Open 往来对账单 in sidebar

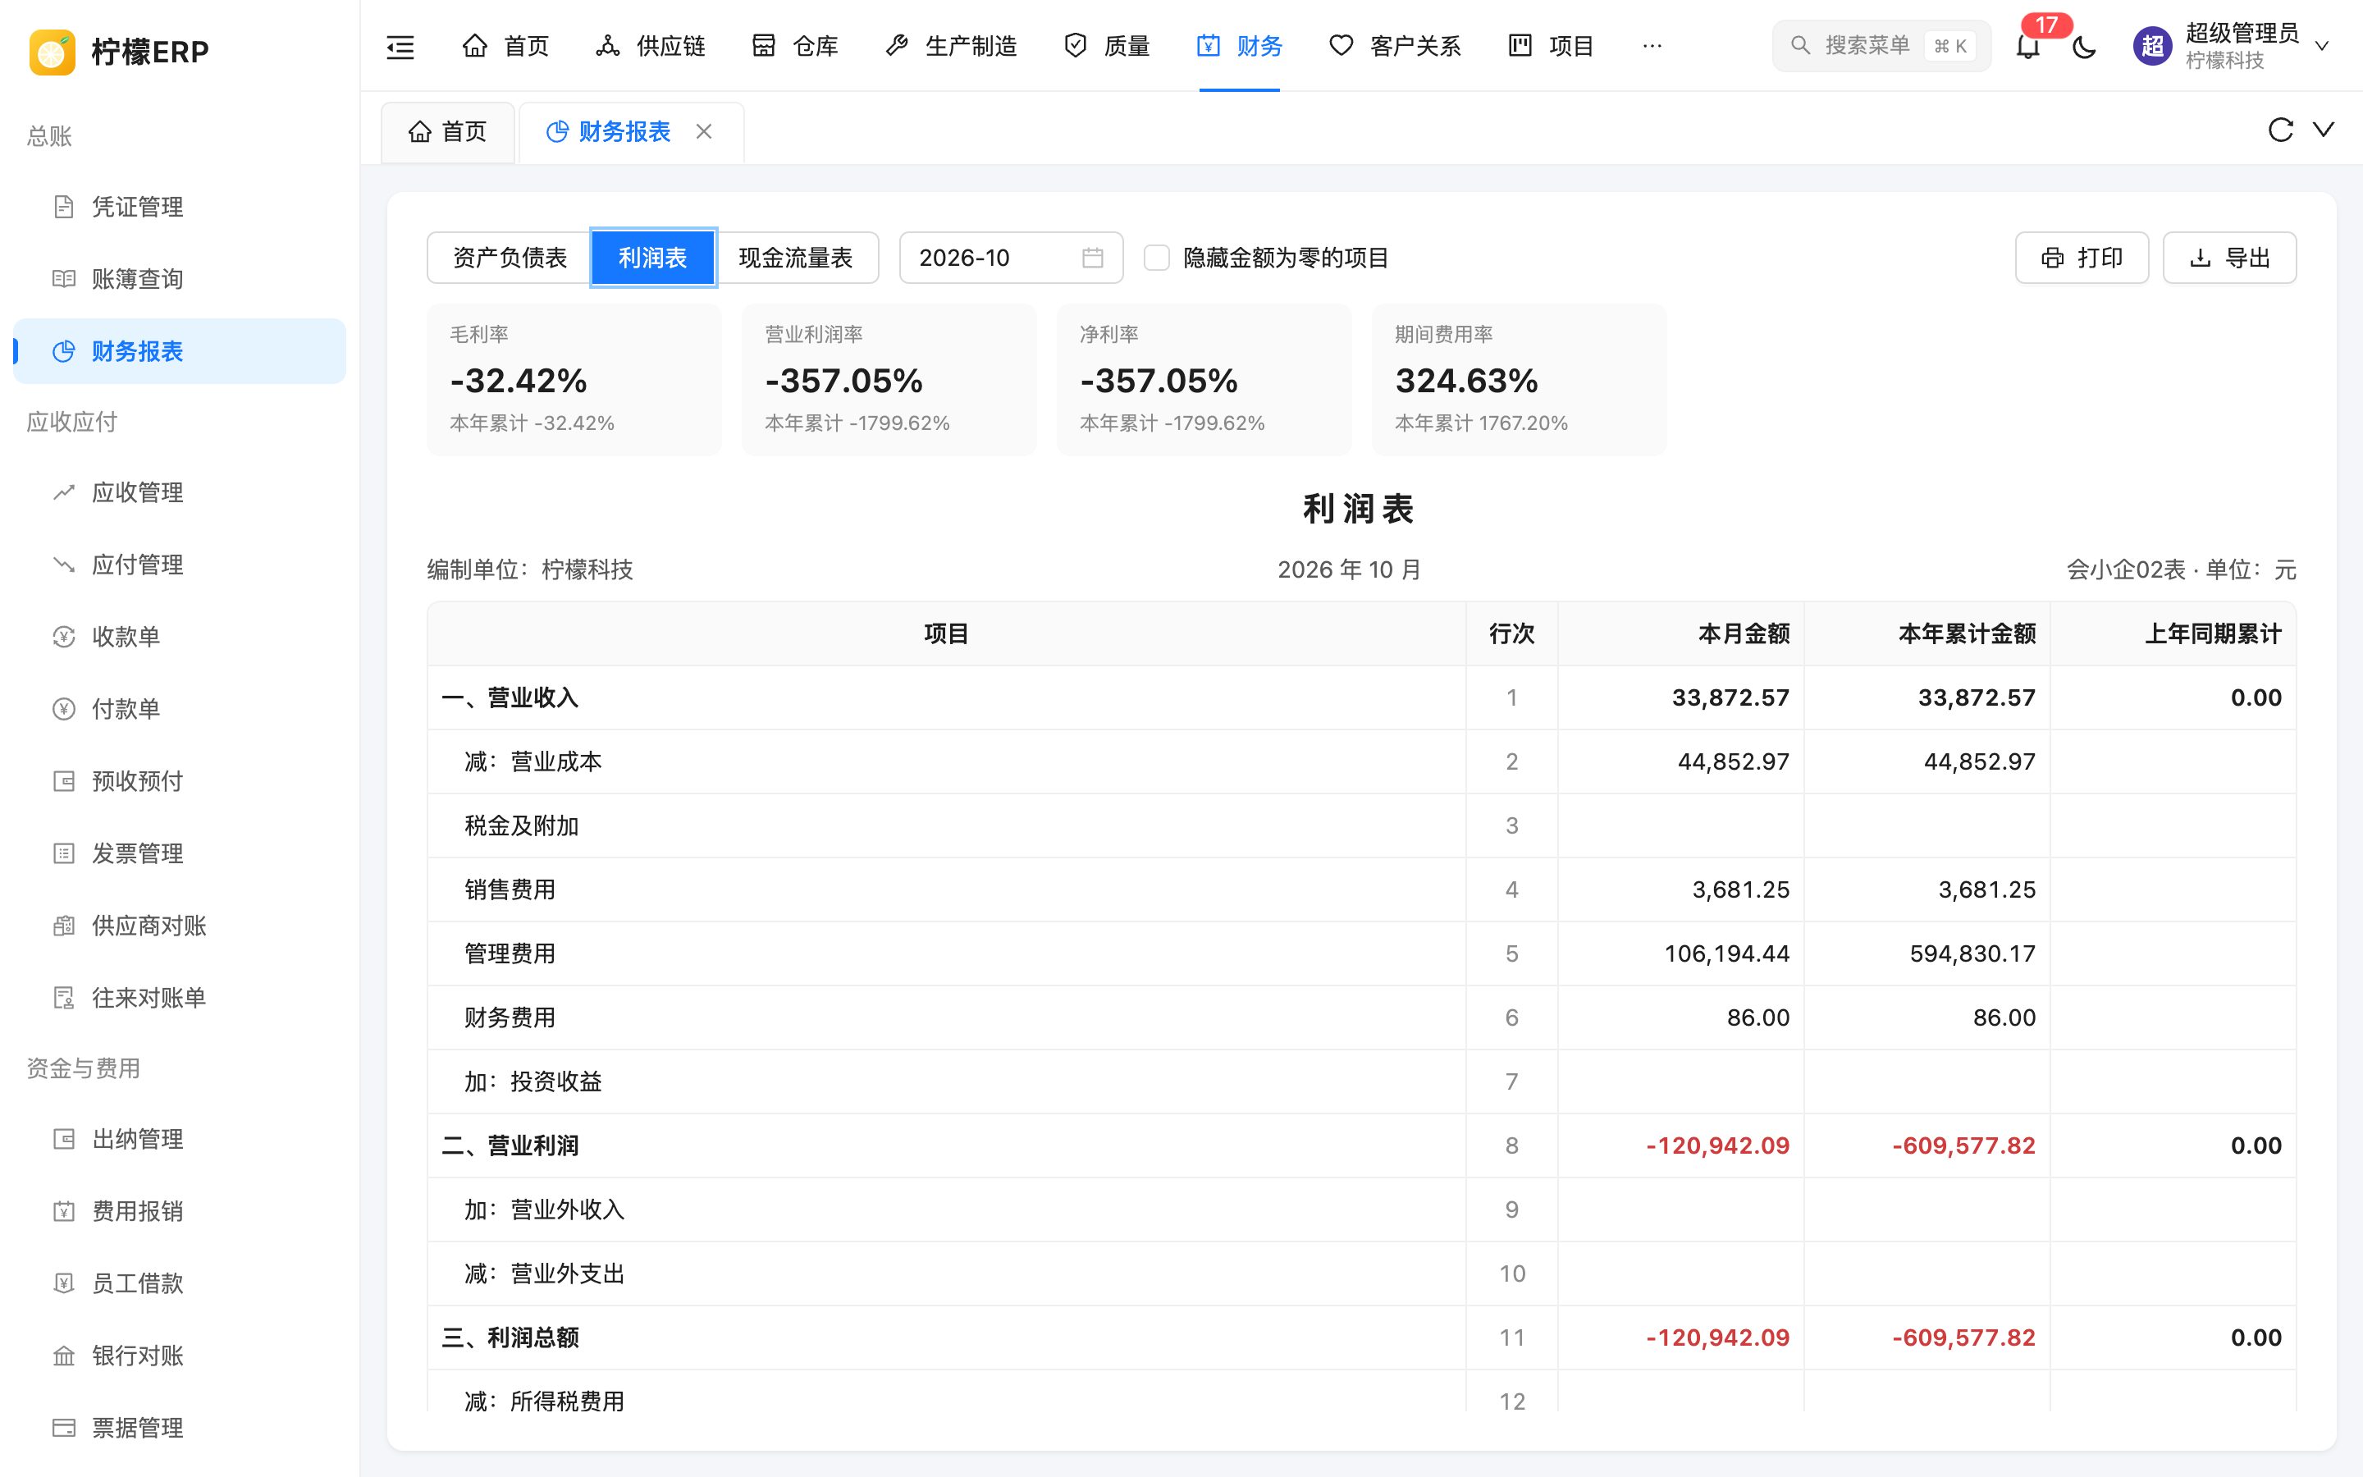click(x=180, y=999)
